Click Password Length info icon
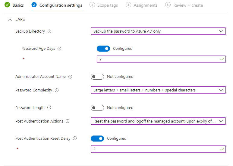This screenshot has width=233, height=166. tap(49, 108)
